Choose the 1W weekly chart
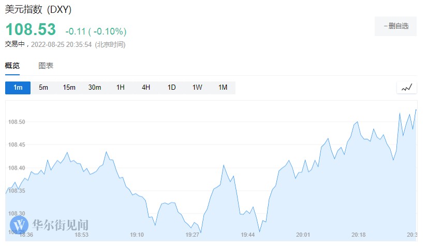Viewport: 427px width, 246px height. [x=197, y=88]
